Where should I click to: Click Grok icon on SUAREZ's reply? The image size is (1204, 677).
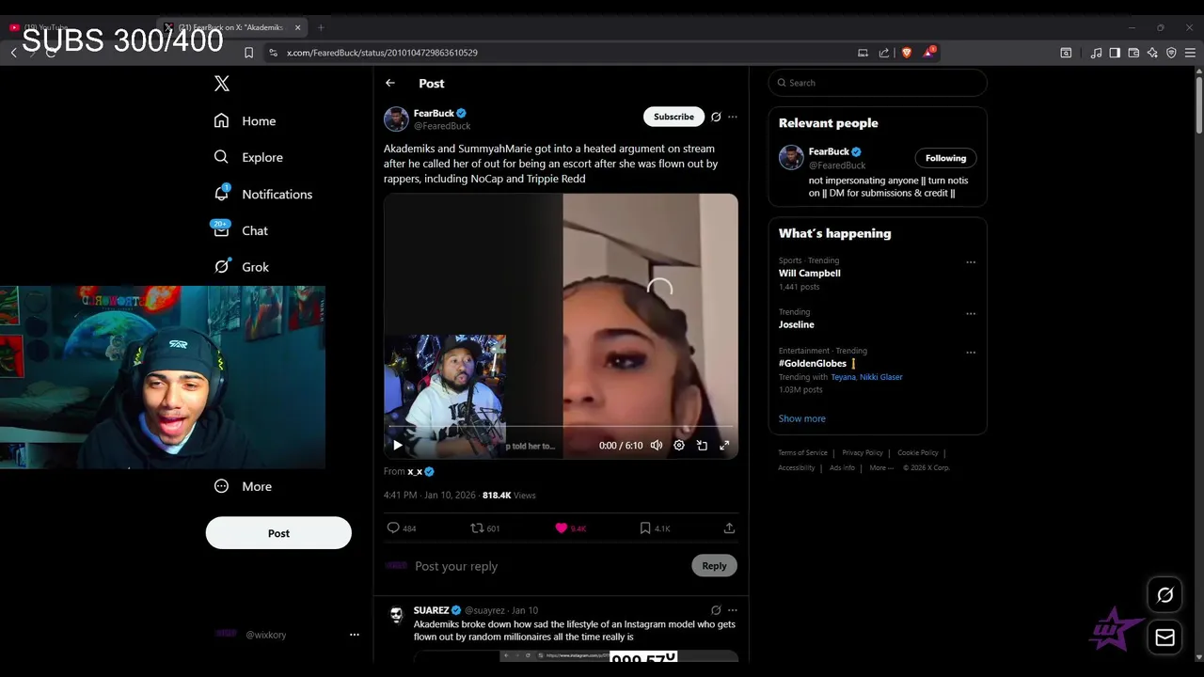716,610
